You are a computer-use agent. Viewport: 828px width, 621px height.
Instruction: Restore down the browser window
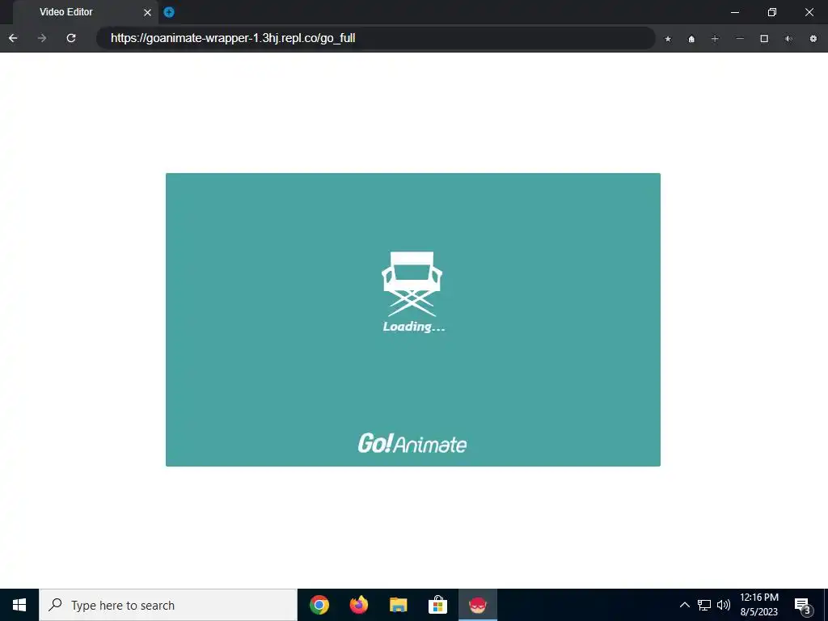(x=772, y=12)
